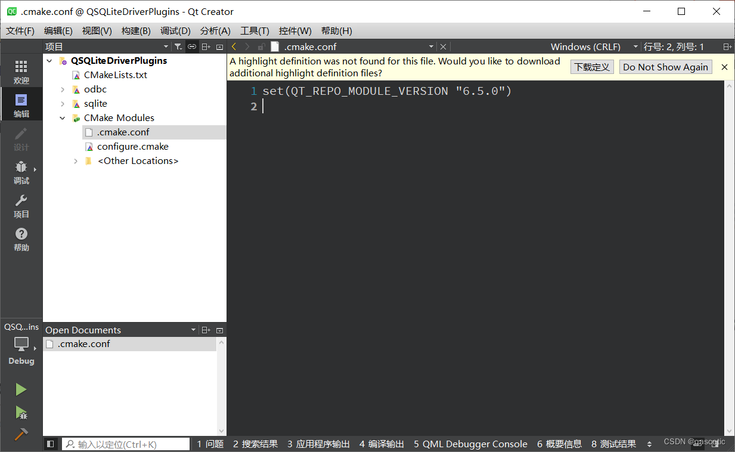The height and width of the screenshot is (452, 735).
Task: Open the 设计 (Design) mode
Action: coord(21,138)
